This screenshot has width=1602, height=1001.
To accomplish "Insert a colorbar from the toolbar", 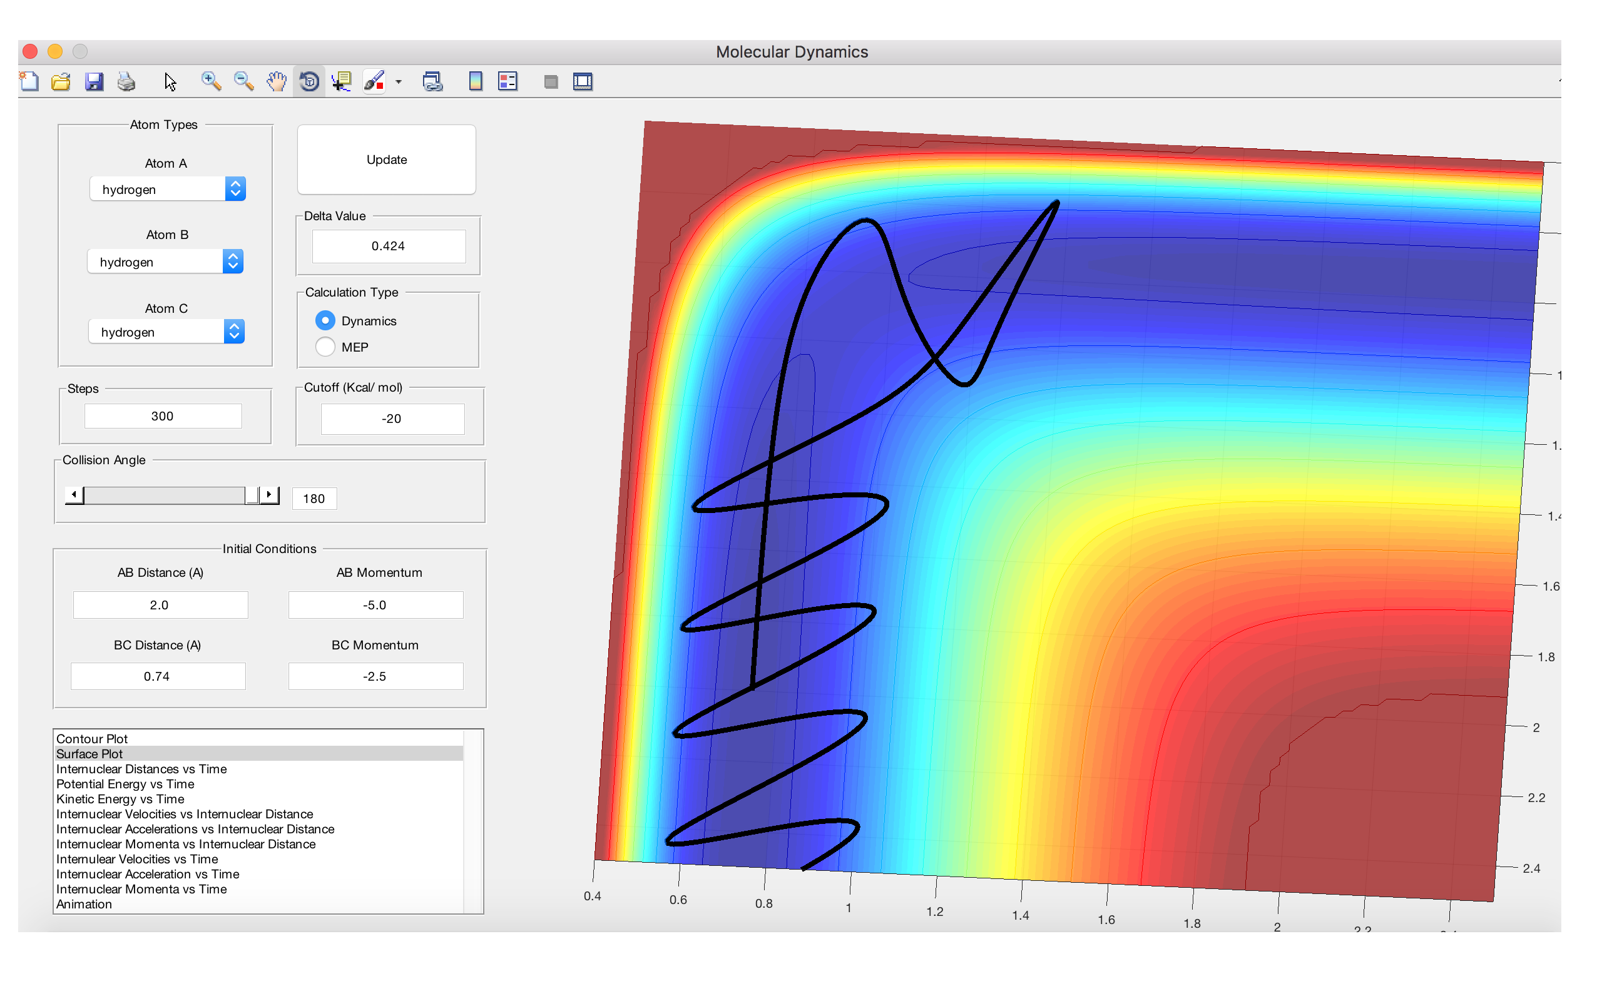I will click(x=476, y=81).
